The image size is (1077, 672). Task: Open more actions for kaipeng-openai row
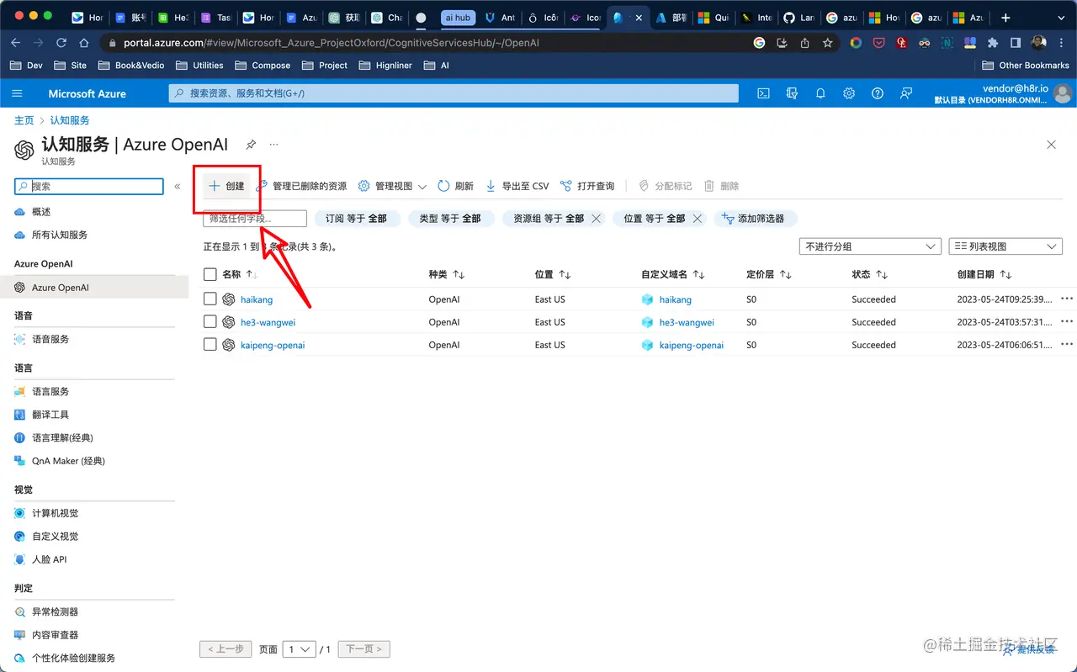pos(1067,344)
